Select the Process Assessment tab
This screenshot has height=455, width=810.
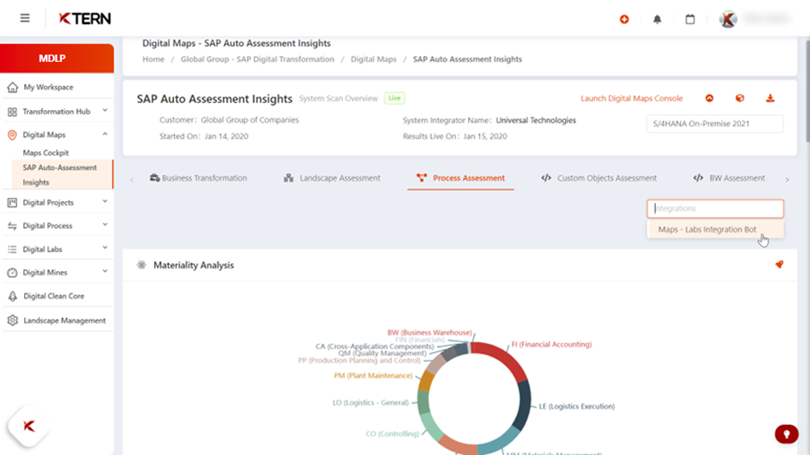[x=460, y=178]
